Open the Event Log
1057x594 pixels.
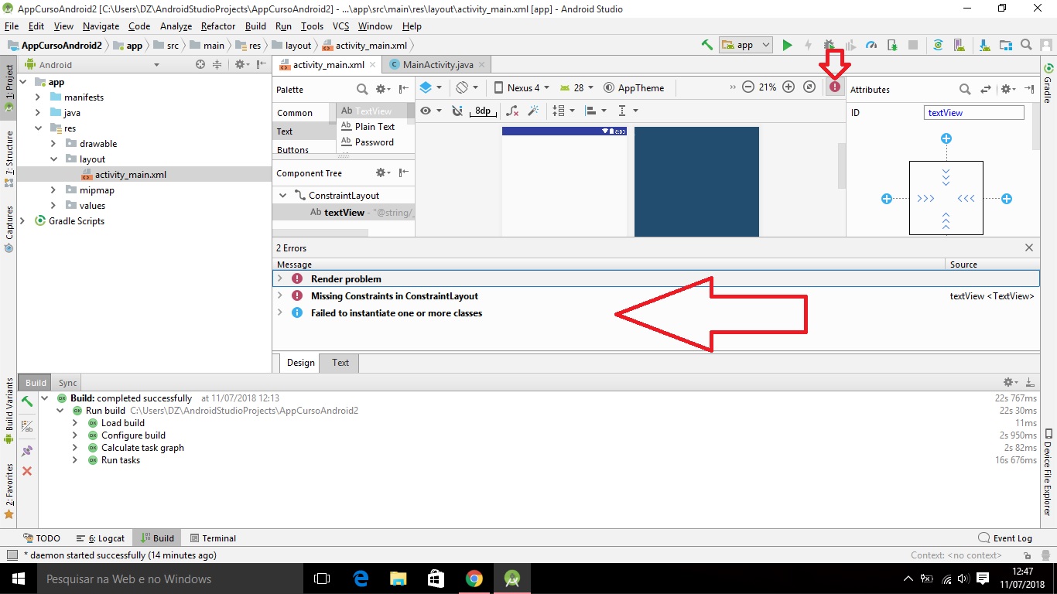click(x=1005, y=538)
